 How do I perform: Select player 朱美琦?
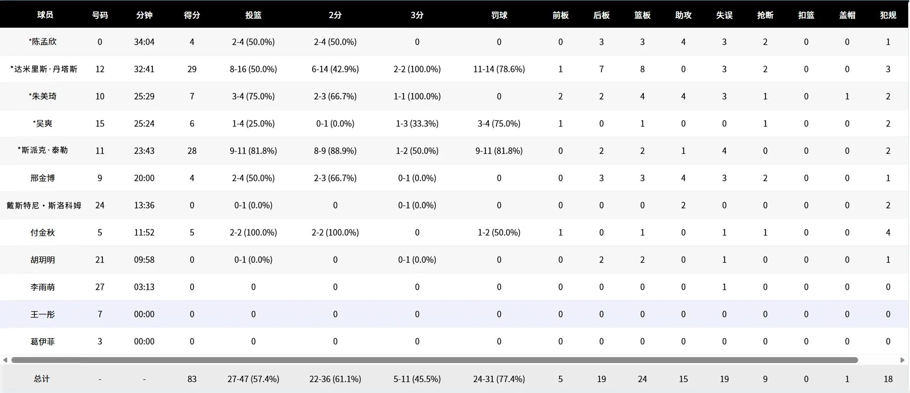click(x=43, y=96)
